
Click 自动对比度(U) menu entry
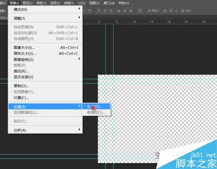[45, 33]
